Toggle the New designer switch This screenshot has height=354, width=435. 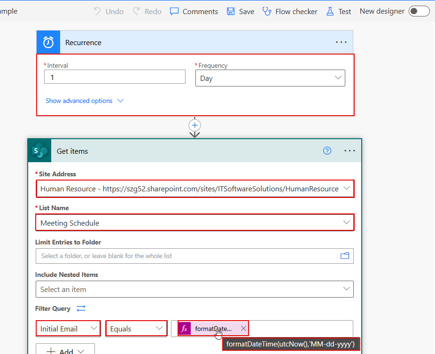coord(419,11)
